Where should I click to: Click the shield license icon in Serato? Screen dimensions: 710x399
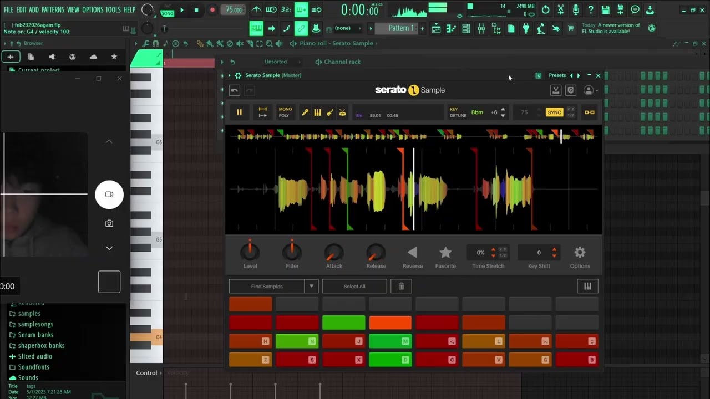(x=571, y=90)
